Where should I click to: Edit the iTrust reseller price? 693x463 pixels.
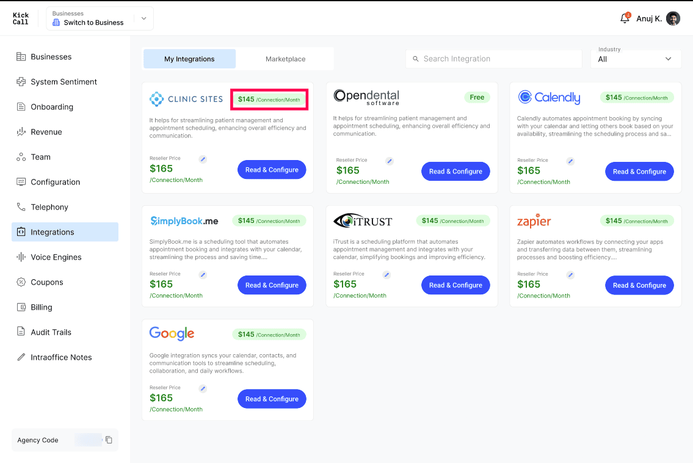coord(386,275)
